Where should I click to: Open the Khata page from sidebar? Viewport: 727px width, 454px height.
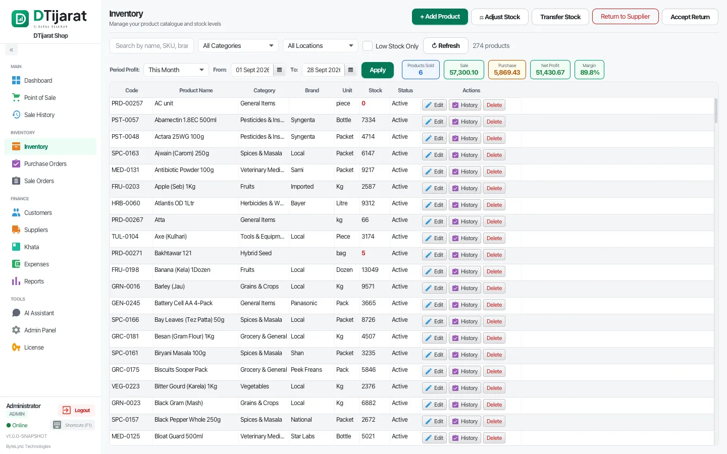point(50,247)
